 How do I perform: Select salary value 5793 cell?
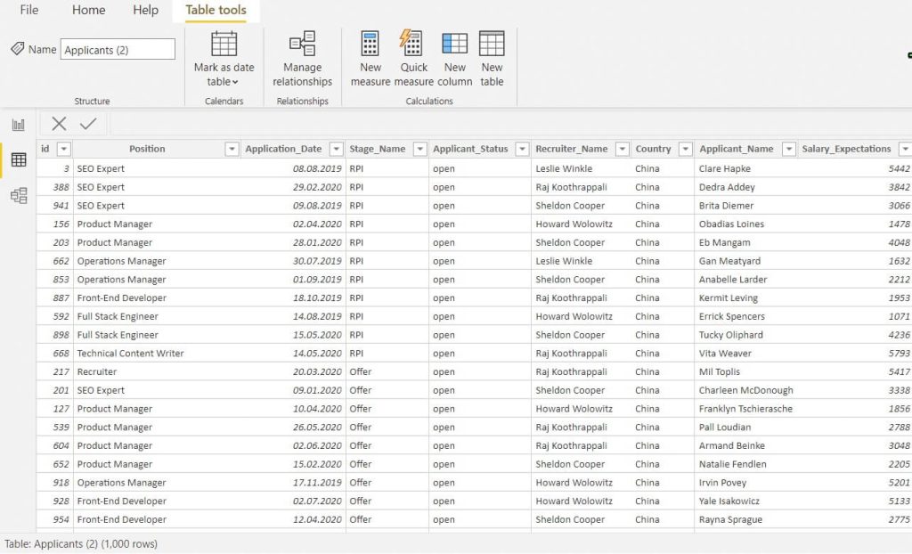click(854, 354)
